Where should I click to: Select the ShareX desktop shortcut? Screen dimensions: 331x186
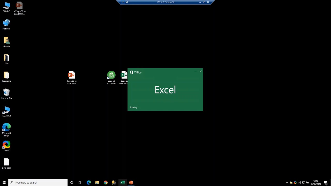(6, 146)
